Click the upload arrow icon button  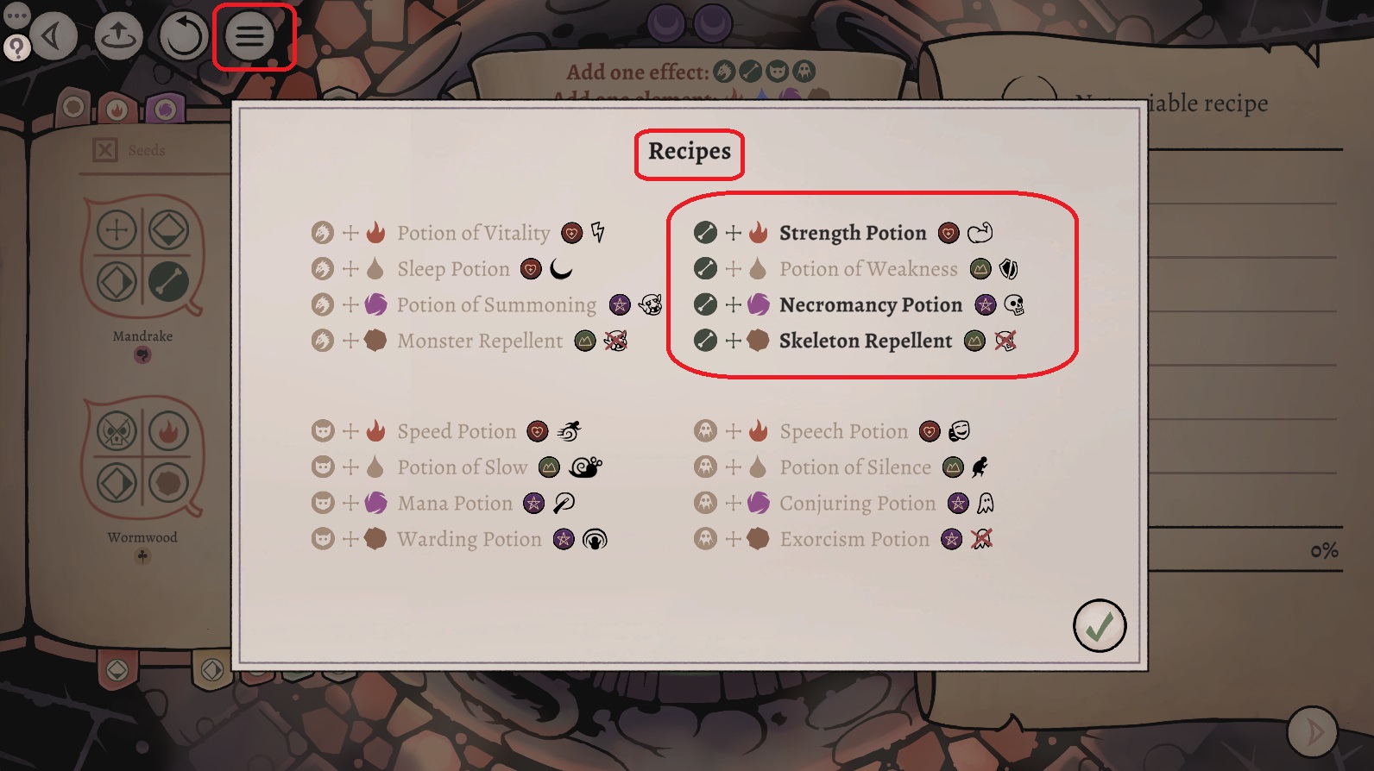[x=118, y=36]
